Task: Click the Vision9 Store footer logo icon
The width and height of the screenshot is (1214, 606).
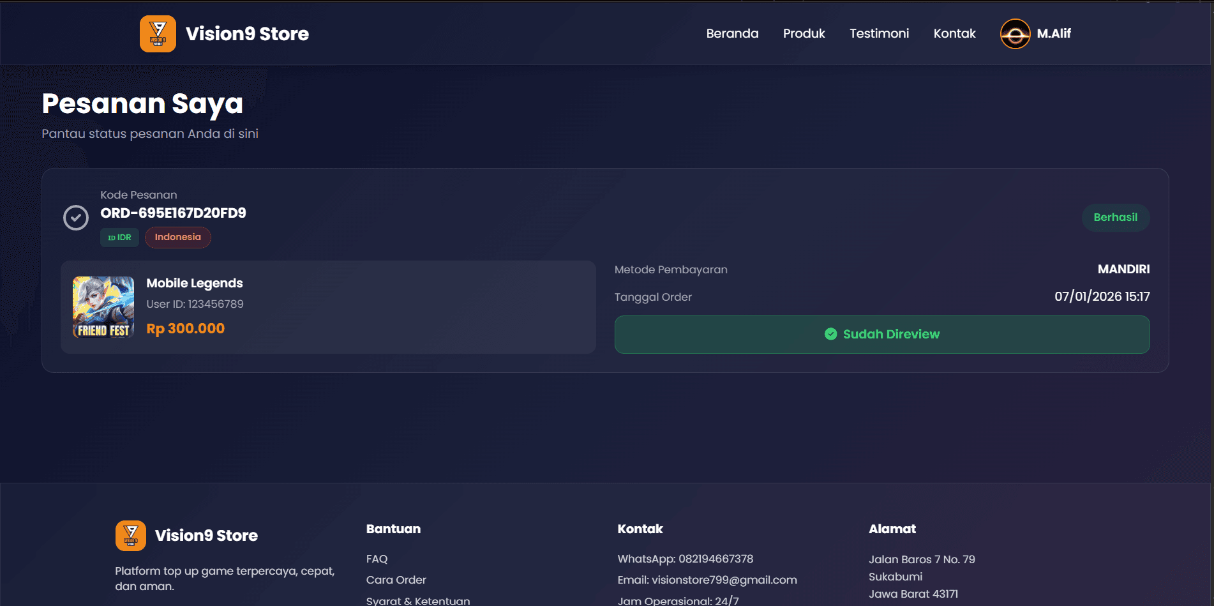Action: [x=131, y=536]
